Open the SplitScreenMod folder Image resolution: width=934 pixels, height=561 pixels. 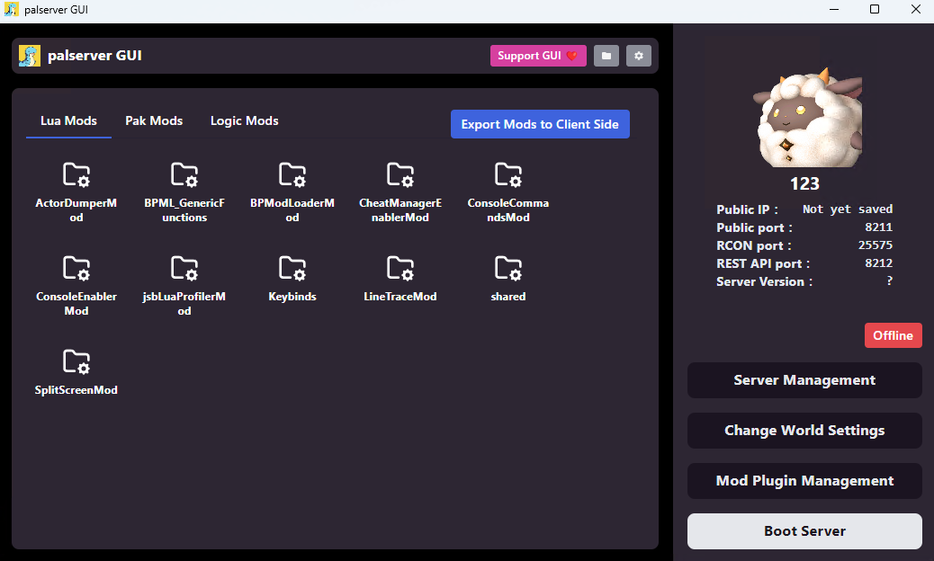point(76,361)
